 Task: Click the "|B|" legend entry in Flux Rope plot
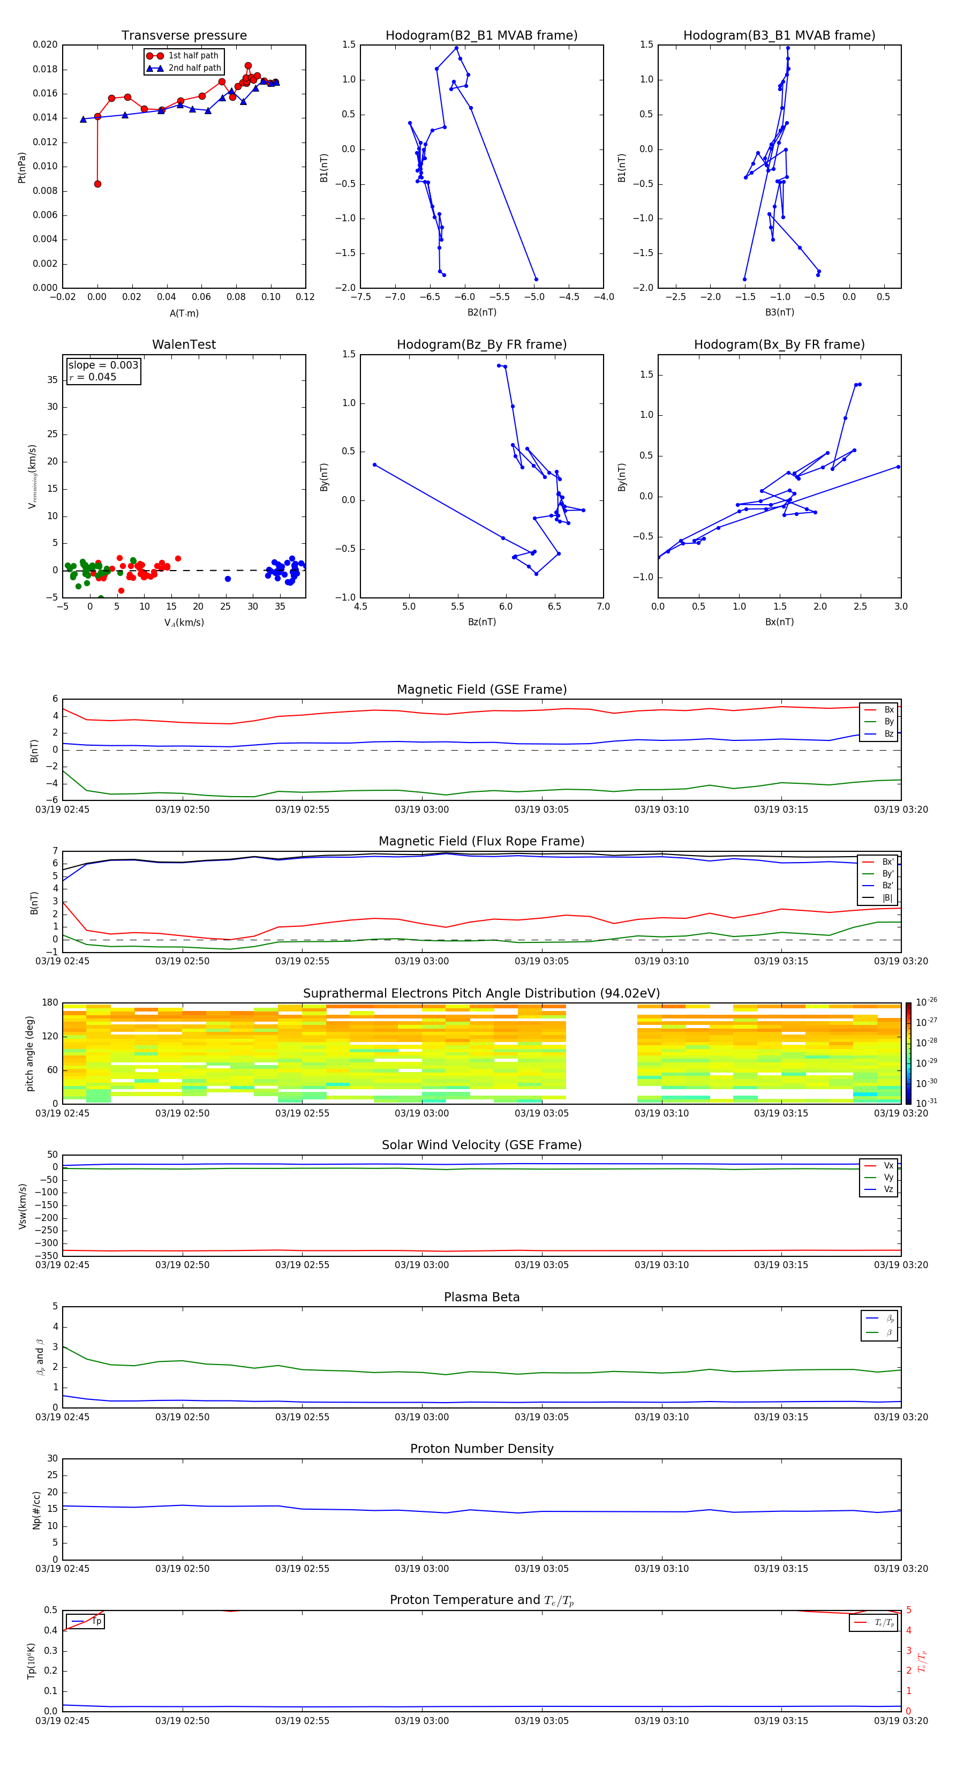pos(878,898)
